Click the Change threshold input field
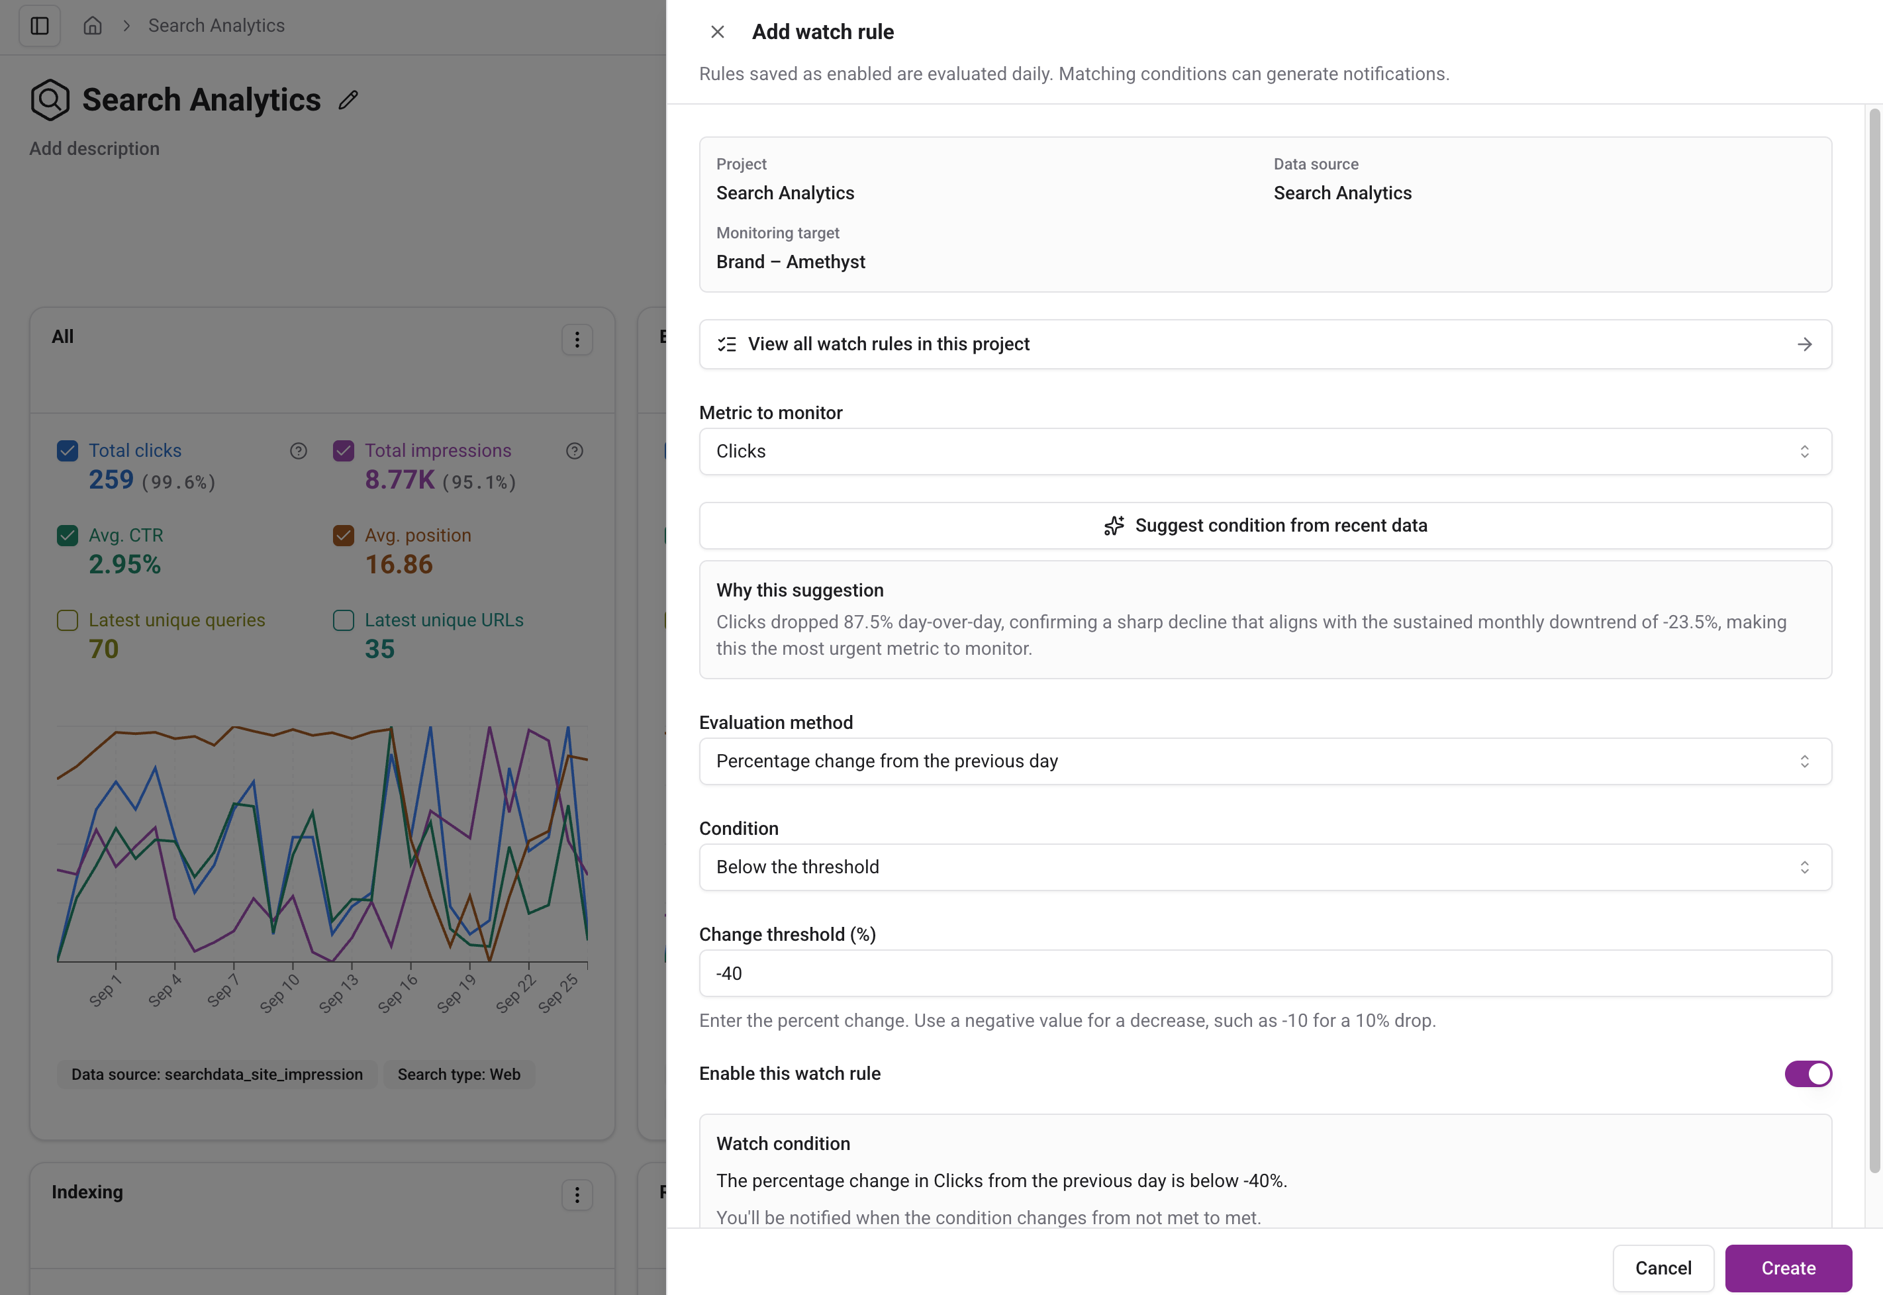The width and height of the screenshot is (1883, 1295). click(1265, 974)
